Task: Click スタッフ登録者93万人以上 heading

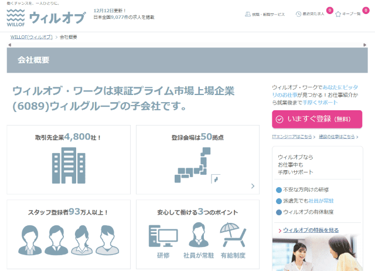Action: click(68, 212)
